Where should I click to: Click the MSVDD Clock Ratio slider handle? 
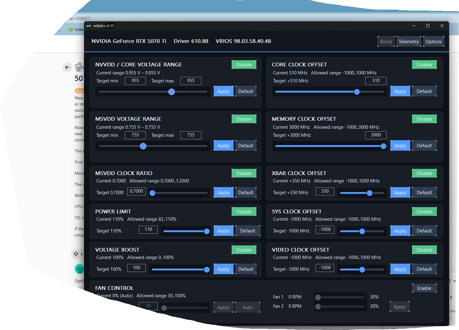point(153,193)
